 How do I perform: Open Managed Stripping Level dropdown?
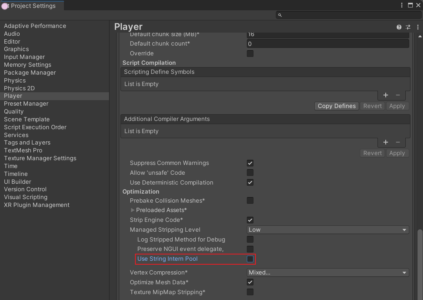(x=328, y=230)
